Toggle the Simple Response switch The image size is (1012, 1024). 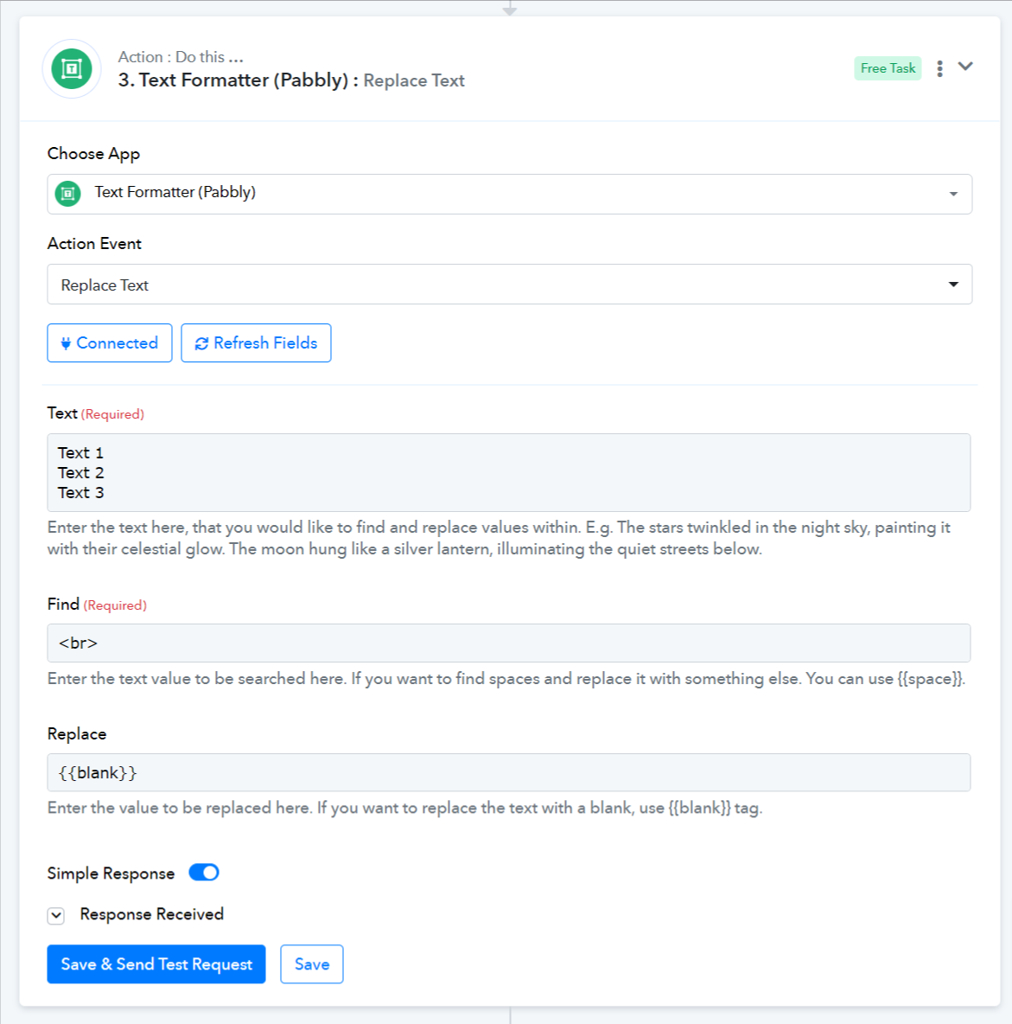[x=204, y=873]
